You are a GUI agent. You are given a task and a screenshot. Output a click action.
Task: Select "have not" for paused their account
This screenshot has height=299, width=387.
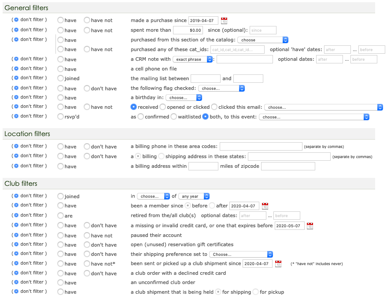coord(87,235)
